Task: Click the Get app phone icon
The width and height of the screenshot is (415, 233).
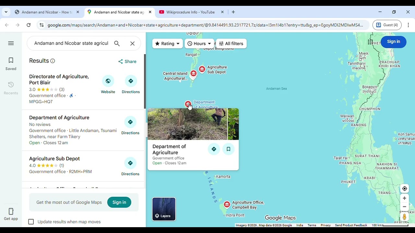Action: [11, 211]
